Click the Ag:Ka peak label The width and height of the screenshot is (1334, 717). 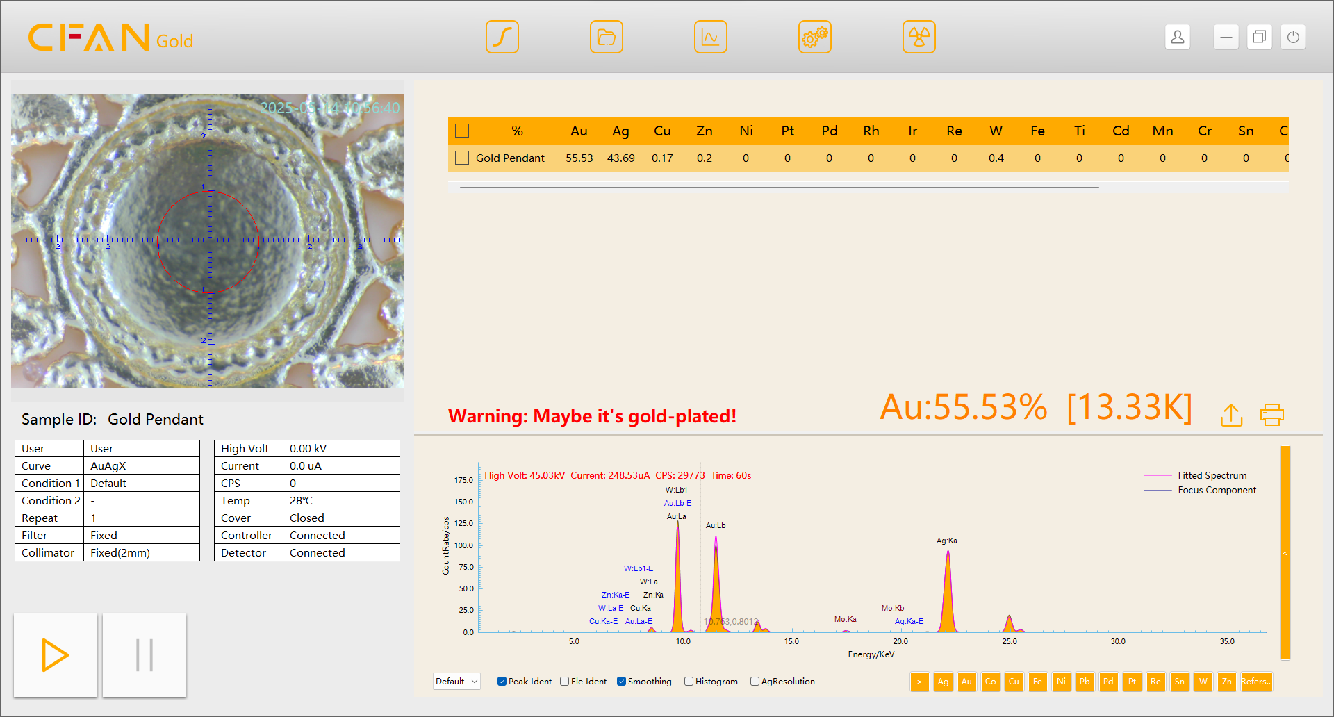[946, 541]
